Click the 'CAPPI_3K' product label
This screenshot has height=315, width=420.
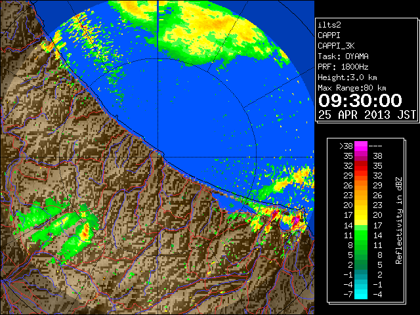[336, 46]
